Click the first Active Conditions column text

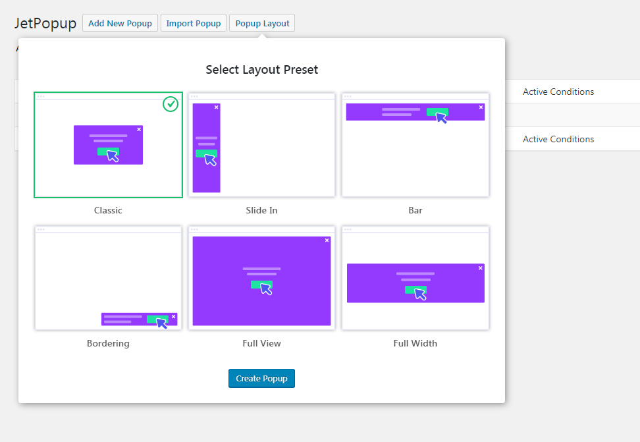pos(558,92)
